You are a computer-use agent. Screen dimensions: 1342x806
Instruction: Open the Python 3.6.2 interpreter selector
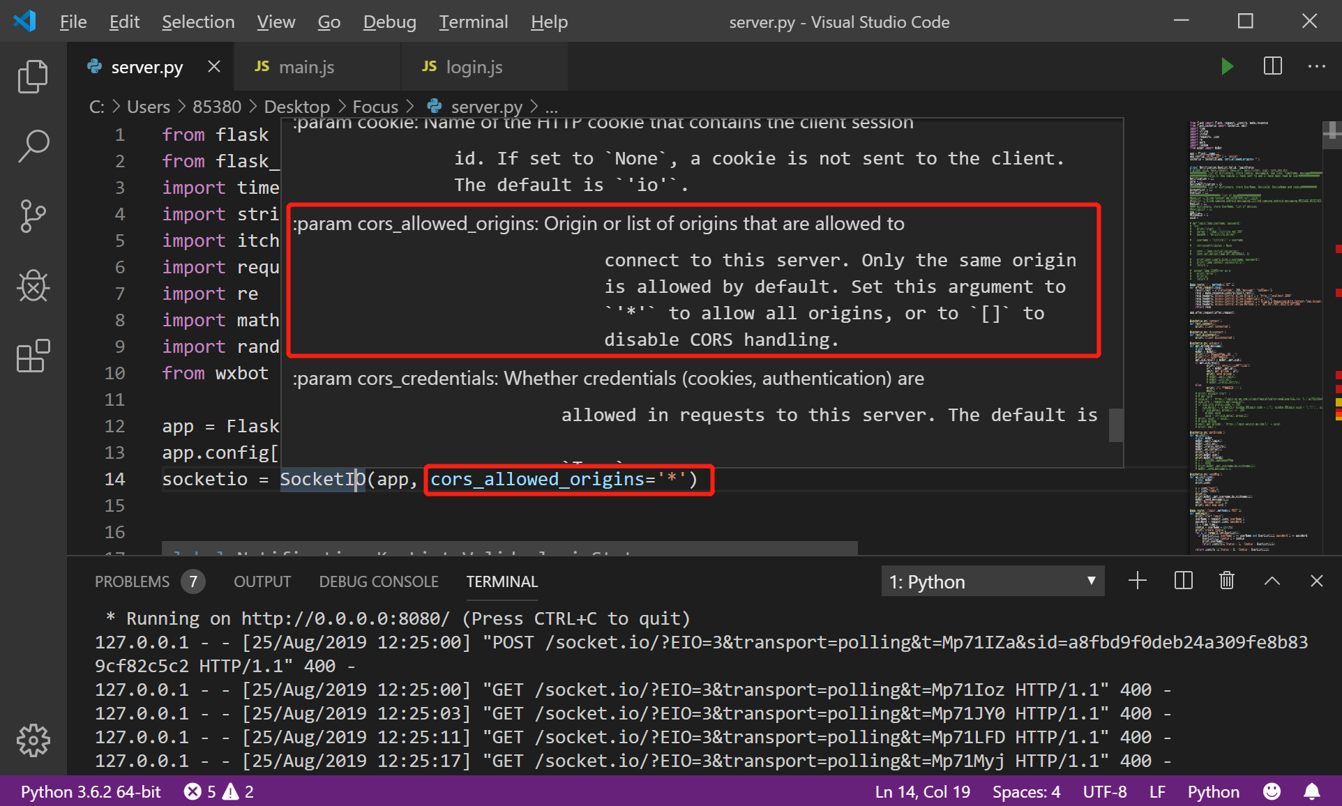(91, 792)
